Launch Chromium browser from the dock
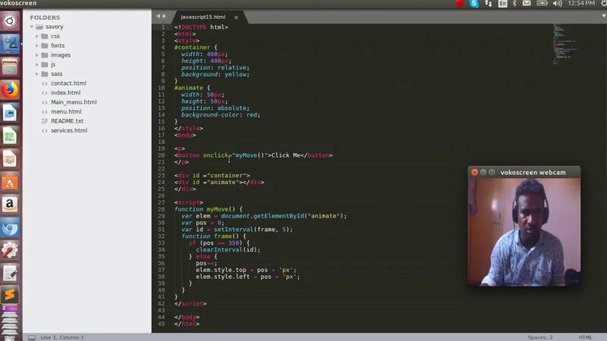 [x=10, y=227]
